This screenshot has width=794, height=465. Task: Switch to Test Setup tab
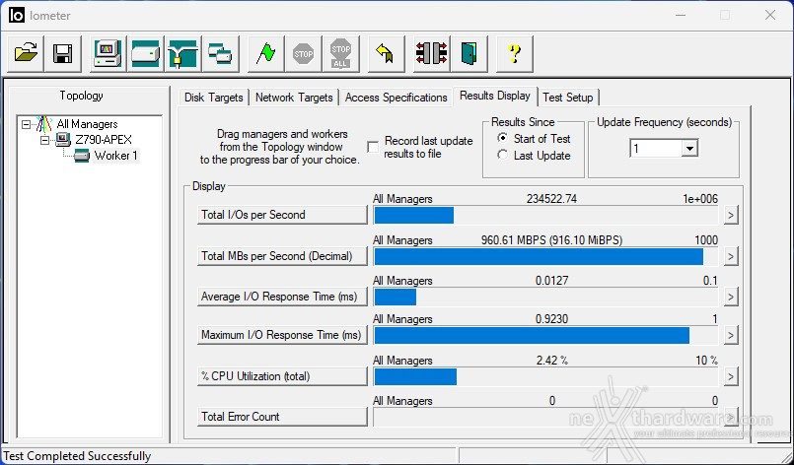tap(568, 98)
